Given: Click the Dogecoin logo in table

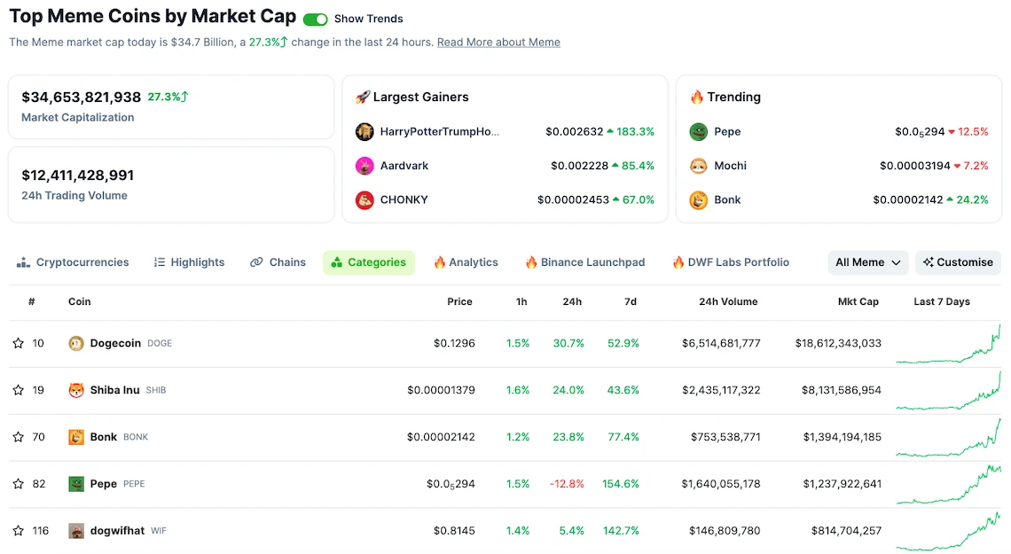Looking at the screenshot, I should tap(76, 343).
